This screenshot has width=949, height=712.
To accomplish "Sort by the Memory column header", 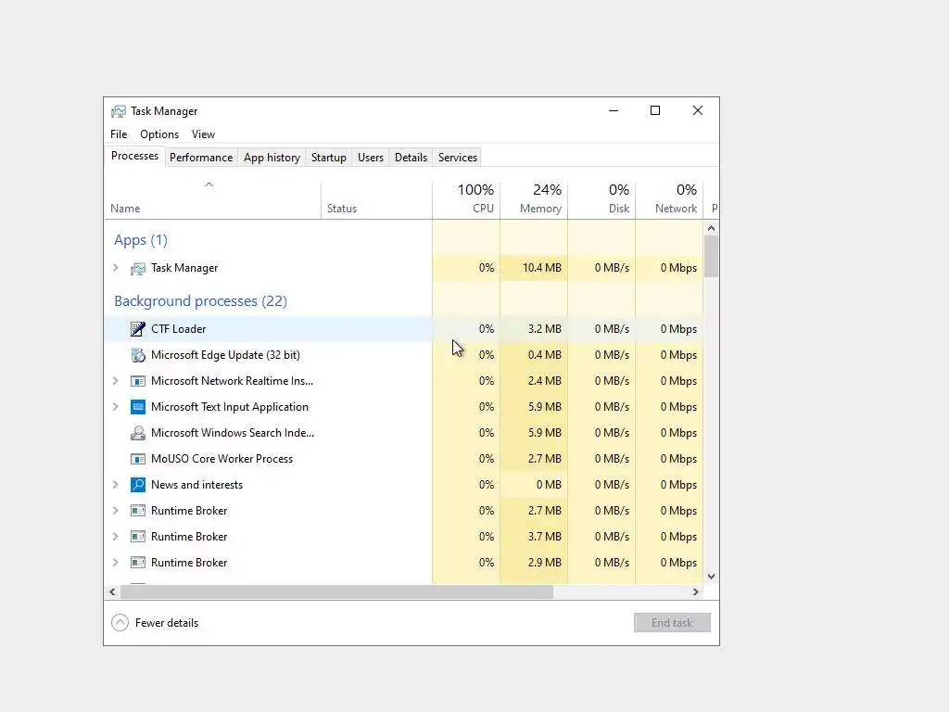I will [534, 199].
